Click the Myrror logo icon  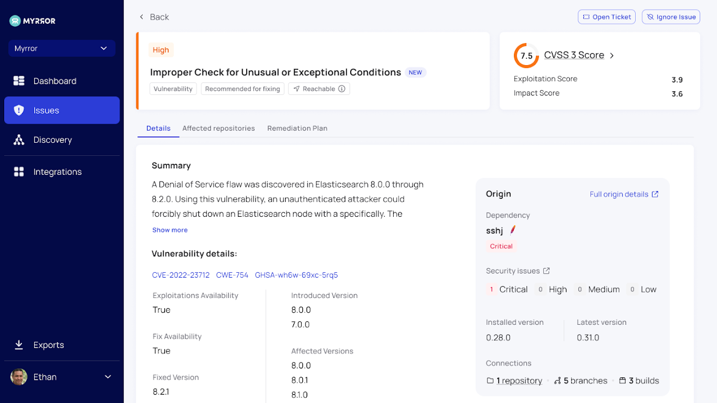(x=15, y=21)
